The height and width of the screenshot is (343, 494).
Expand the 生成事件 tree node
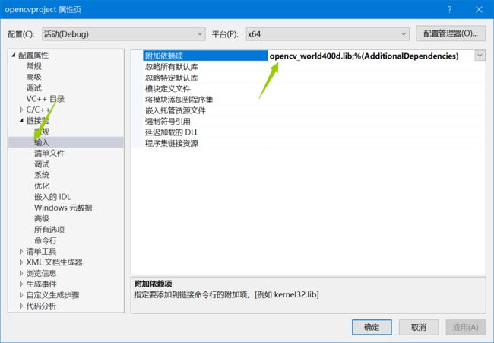(x=21, y=284)
